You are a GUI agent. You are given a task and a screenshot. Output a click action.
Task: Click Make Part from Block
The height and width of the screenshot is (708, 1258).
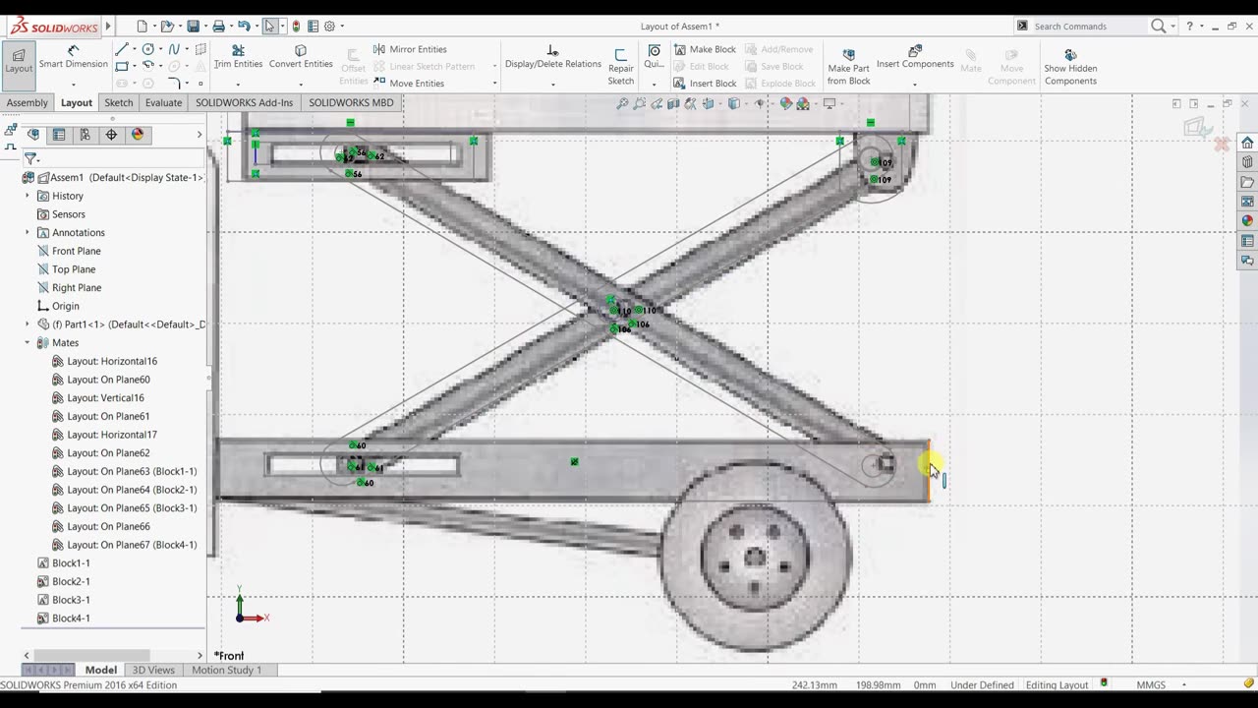848,67
